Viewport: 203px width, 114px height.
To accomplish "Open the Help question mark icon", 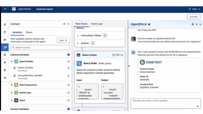I will click(190, 9).
